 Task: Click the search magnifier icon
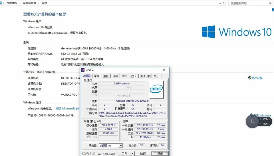270,3
